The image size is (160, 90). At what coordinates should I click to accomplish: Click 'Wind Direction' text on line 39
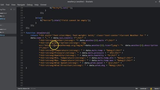pos(63,65)
